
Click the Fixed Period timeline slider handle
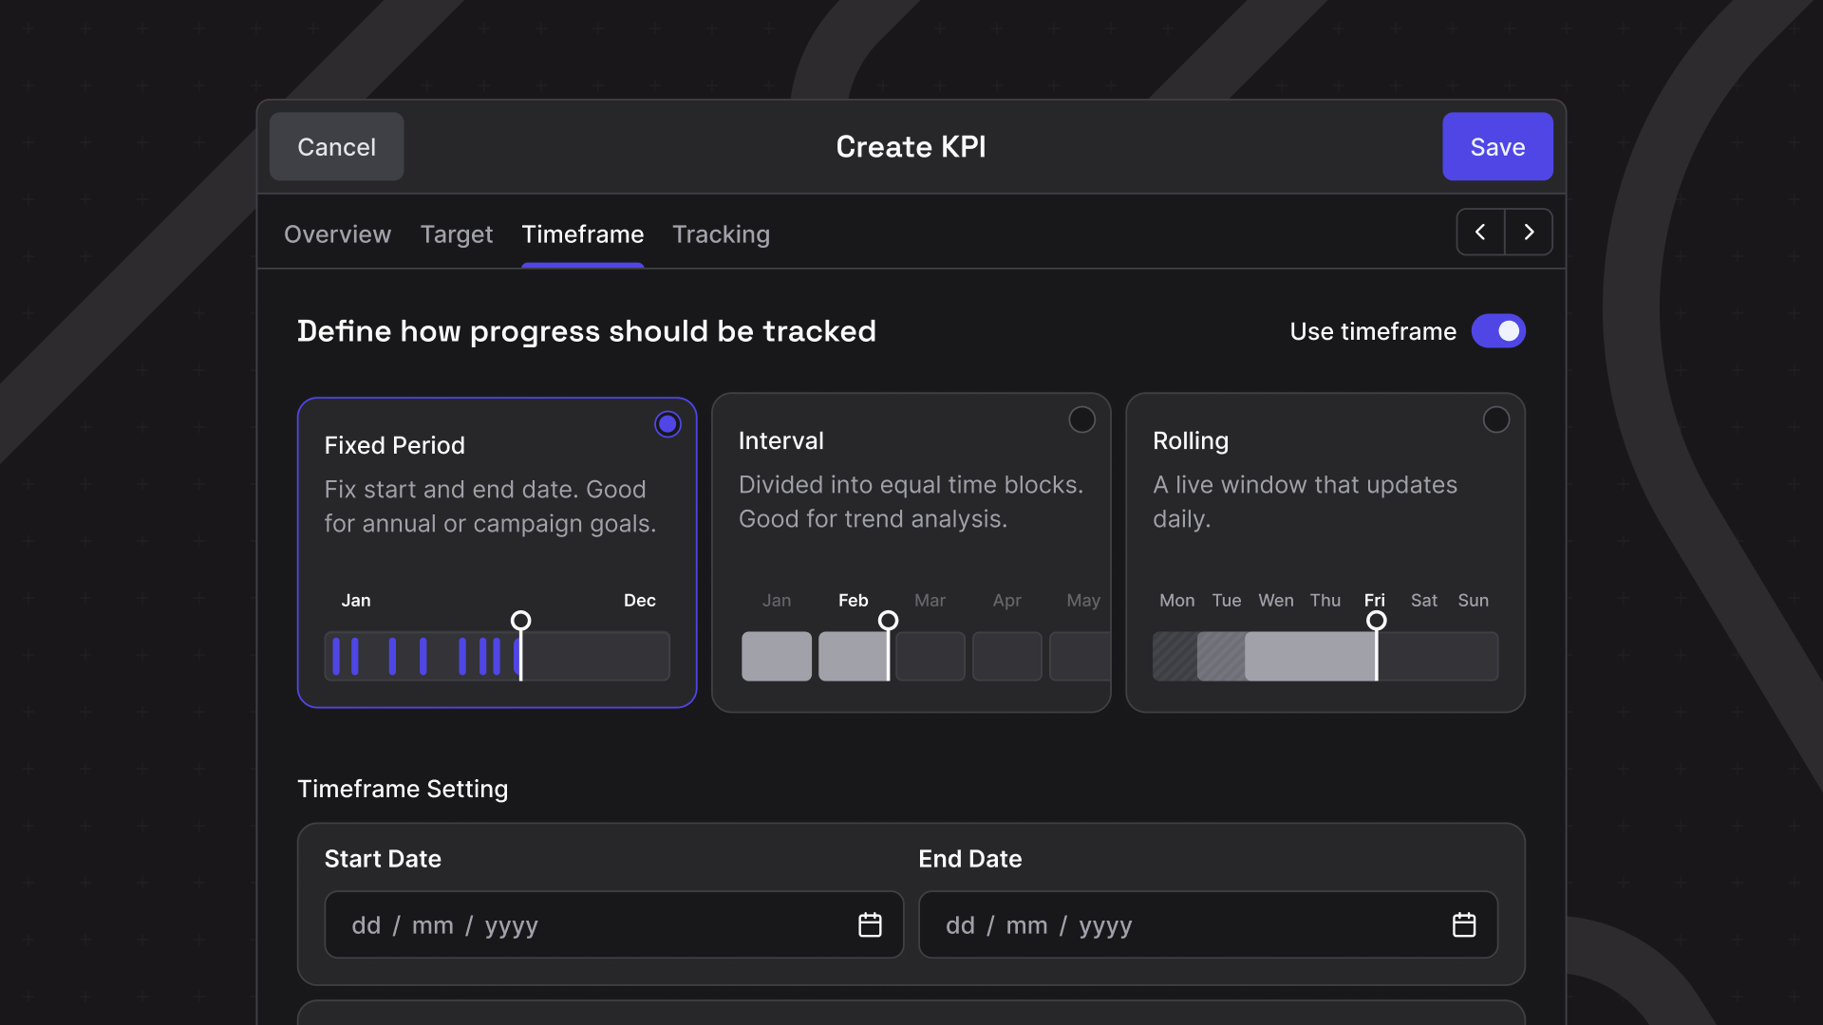[x=520, y=621]
